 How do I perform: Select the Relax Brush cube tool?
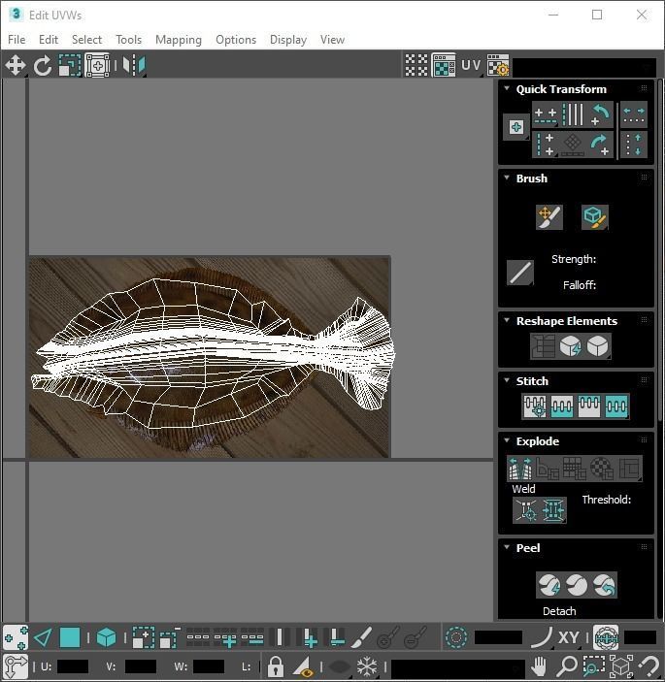pos(594,217)
